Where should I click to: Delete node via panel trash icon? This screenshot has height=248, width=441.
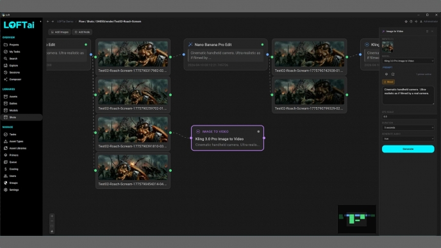(427, 31)
